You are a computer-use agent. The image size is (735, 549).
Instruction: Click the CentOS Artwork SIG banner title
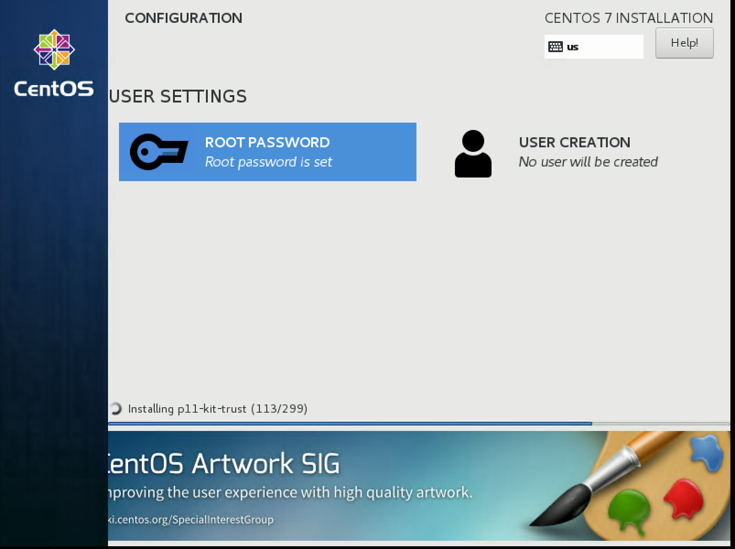coord(223,463)
